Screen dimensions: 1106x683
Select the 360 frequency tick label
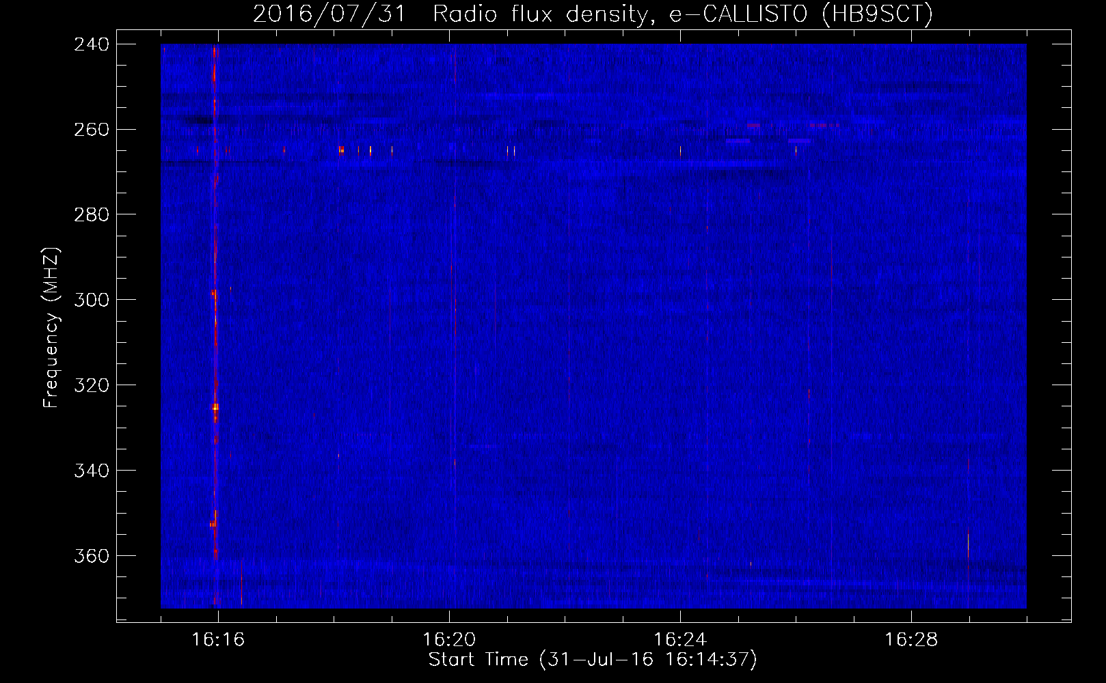click(91, 556)
